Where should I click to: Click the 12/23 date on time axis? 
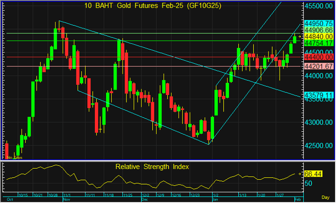pyautogui.click(x=196, y=195)
